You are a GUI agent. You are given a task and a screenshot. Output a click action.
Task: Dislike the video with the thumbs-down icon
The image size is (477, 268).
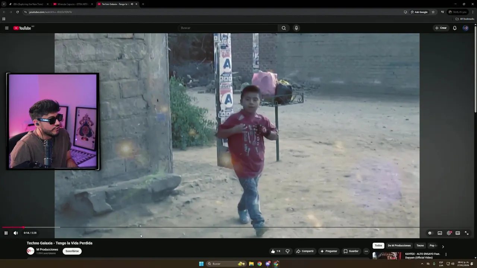[x=287, y=251]
